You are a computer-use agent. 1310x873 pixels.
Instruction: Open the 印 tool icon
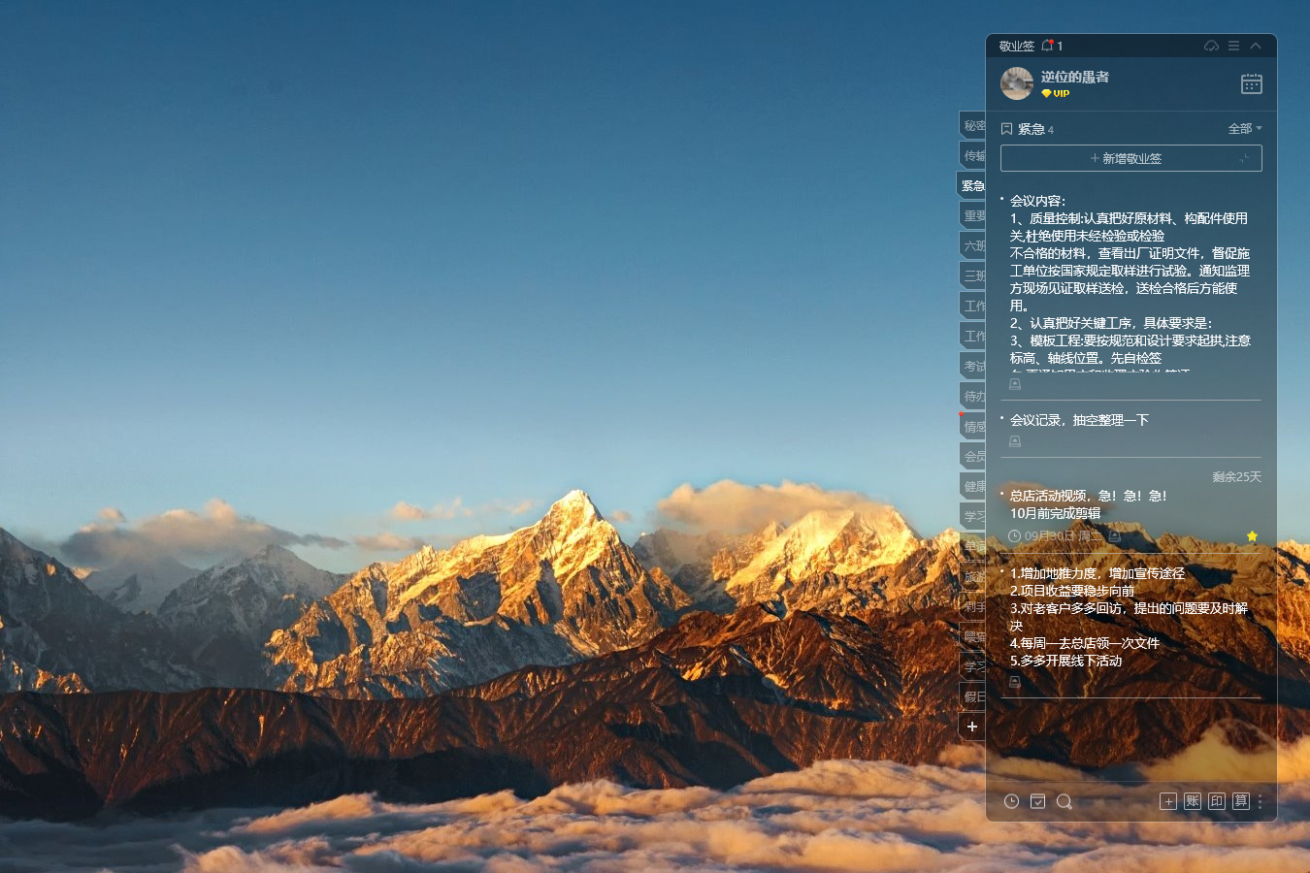click(1217, 801)
